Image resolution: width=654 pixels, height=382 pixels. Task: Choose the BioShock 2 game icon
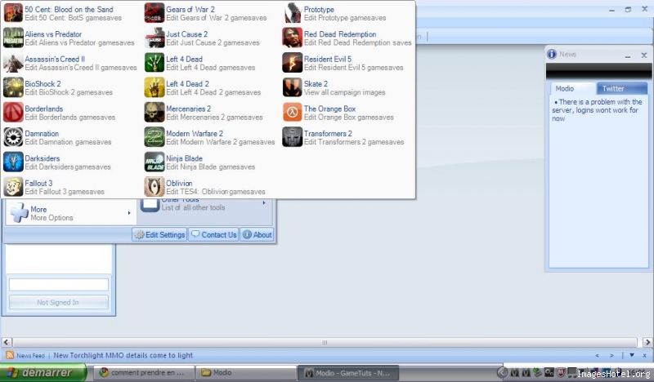[13, 87]
